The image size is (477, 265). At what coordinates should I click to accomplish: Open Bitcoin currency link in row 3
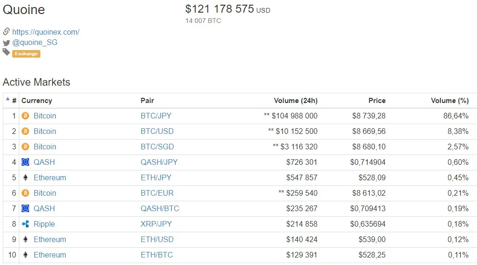click(x=45, y=147)
